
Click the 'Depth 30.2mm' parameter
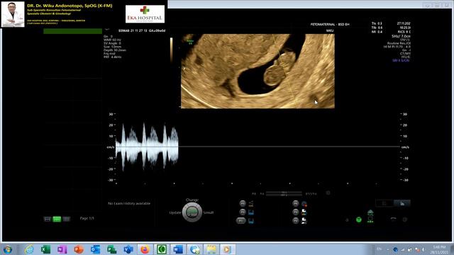pos(115,50)
